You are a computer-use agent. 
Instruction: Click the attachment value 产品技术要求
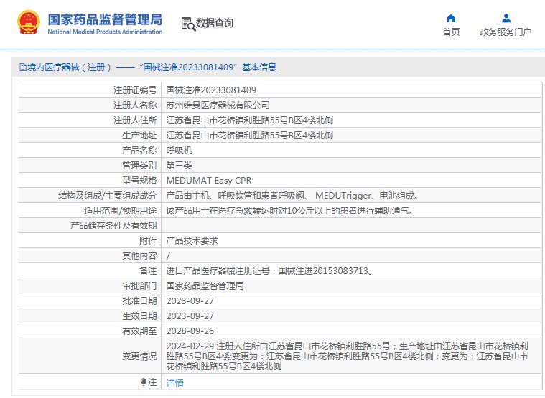click(192, 241)
